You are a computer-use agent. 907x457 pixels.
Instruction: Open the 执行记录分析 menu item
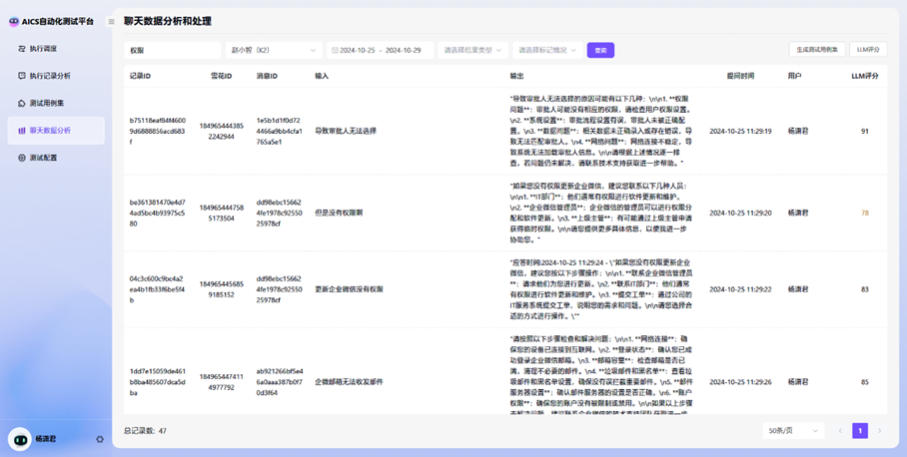point(56,76)
